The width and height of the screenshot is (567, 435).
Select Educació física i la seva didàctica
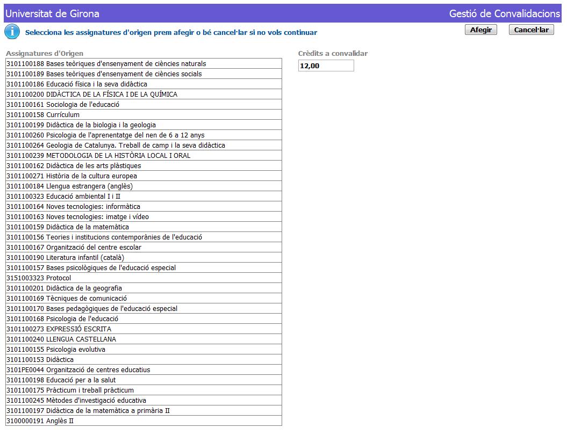97,84
